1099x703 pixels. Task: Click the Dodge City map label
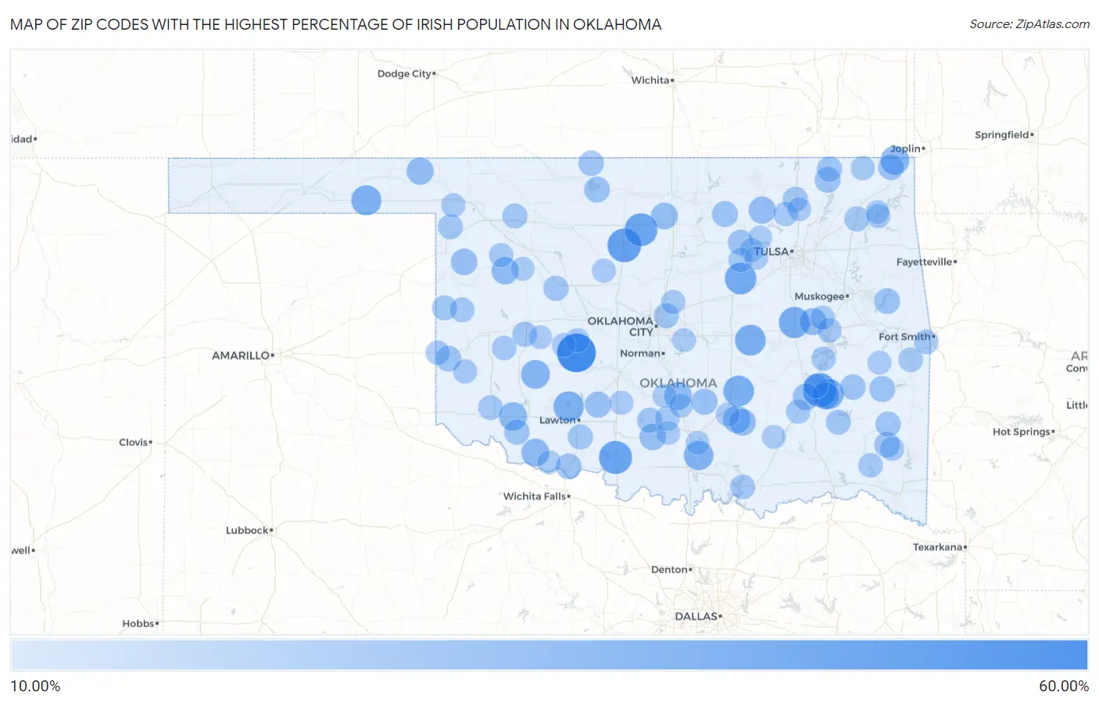point(404,74)
